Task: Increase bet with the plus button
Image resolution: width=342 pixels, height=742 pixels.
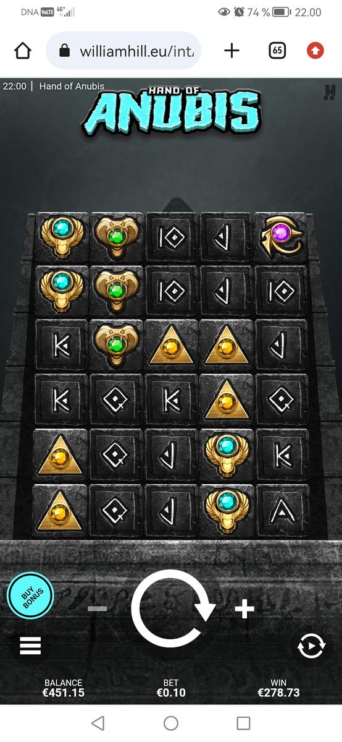Action: point(244,610)
